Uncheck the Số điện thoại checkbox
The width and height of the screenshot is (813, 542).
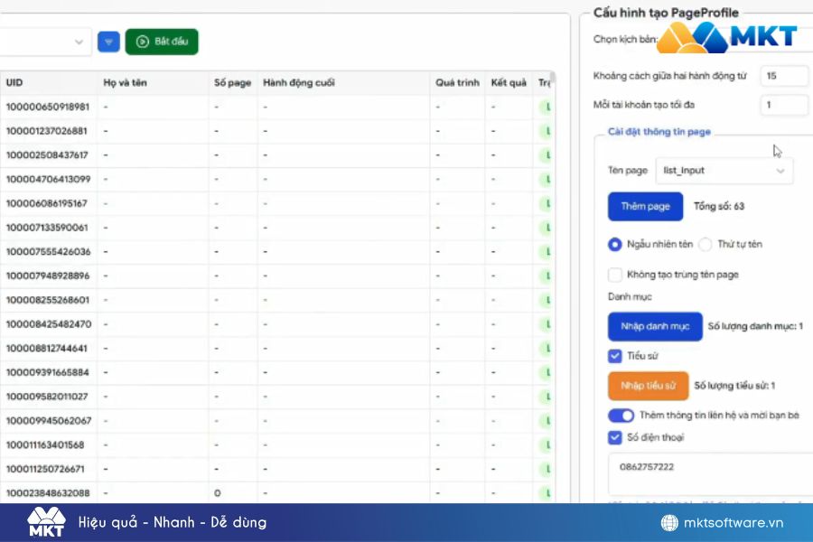[615, 437]
